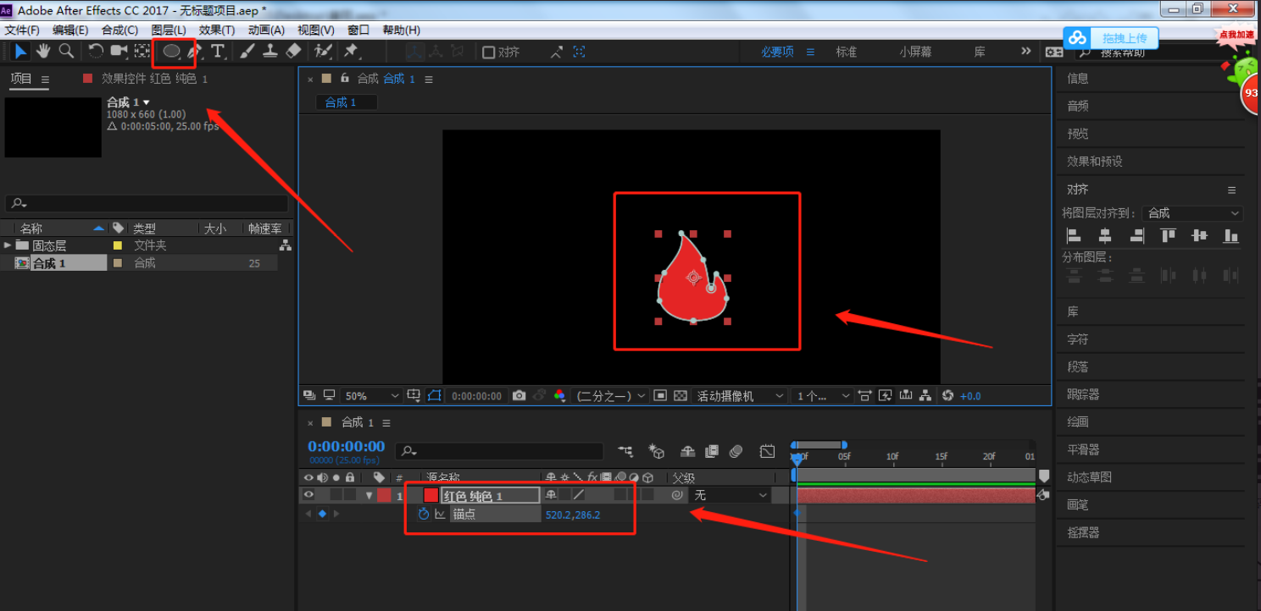Viewport: 1261px width, 611px height.
Task: Click the 拖拽上传 upload button
Action: coord(1111,38)
